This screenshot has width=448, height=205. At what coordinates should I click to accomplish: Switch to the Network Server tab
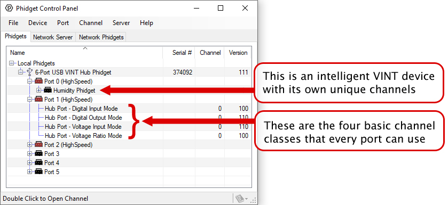click(53, 37)
